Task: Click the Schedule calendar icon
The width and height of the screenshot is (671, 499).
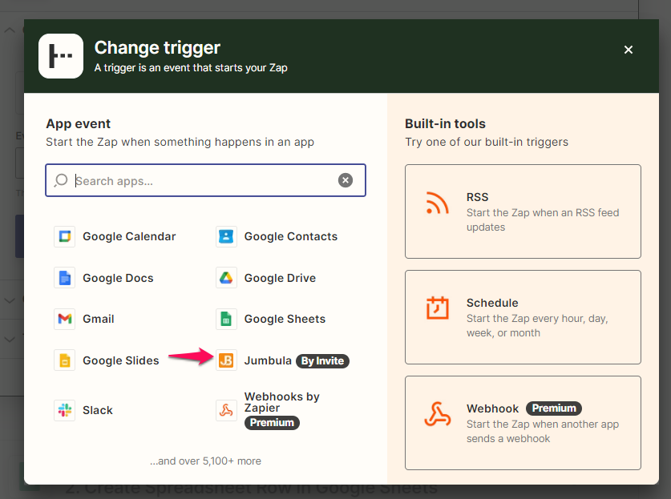Action: (x=437, y=308)
